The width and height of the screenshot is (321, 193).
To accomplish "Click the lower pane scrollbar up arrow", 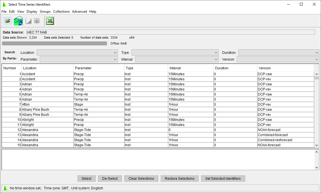I will click(x=316, y=152).
